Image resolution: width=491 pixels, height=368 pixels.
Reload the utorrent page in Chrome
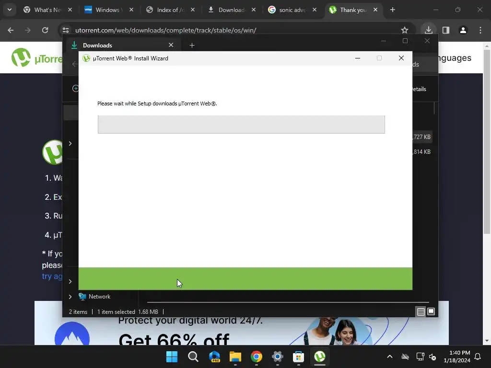(x=45, y=30)
